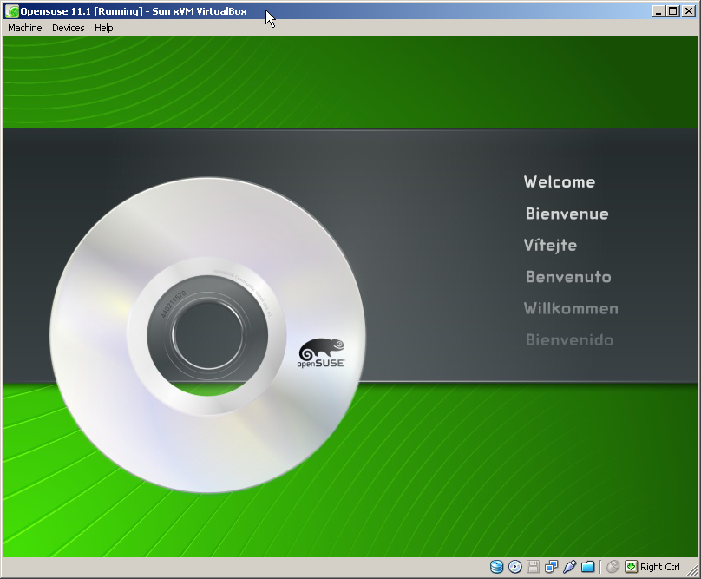The width and height of the screenshot is (701, 579).
Task: Click the hard disk activity icon
Action: click(x=496, y=567)
